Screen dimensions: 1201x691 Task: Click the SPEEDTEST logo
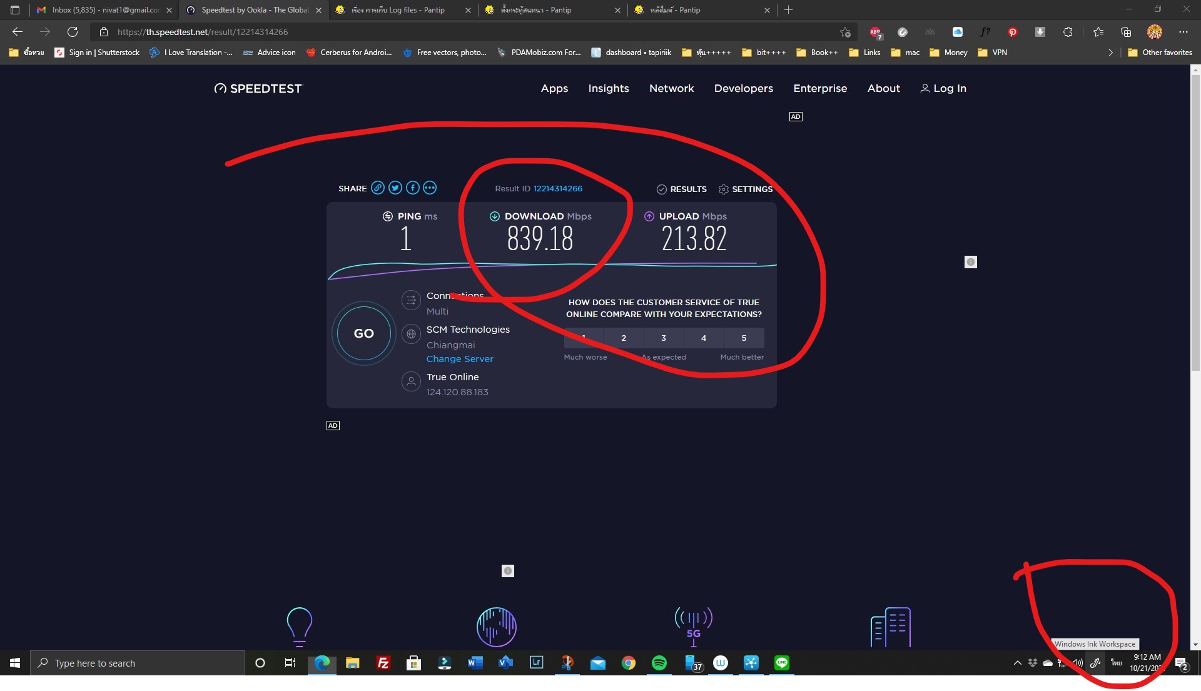coord(258,88)
